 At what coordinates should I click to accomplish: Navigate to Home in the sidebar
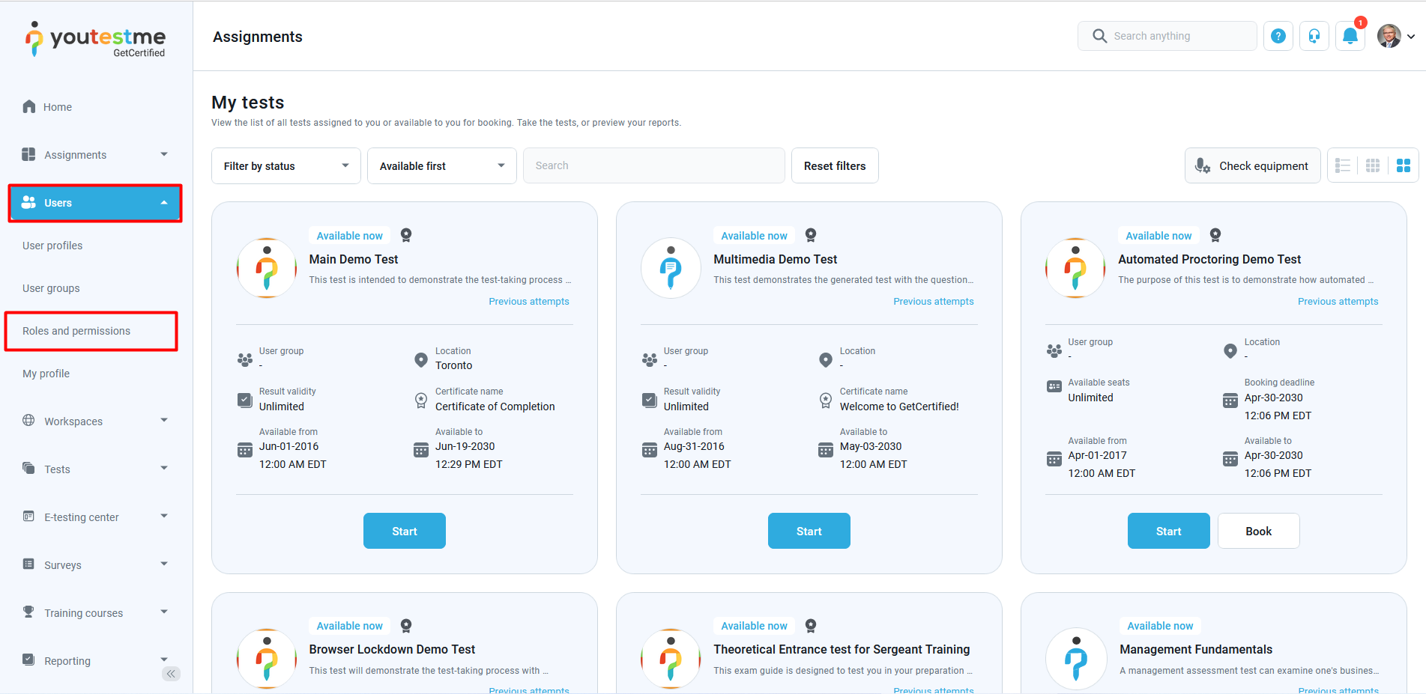57,107
